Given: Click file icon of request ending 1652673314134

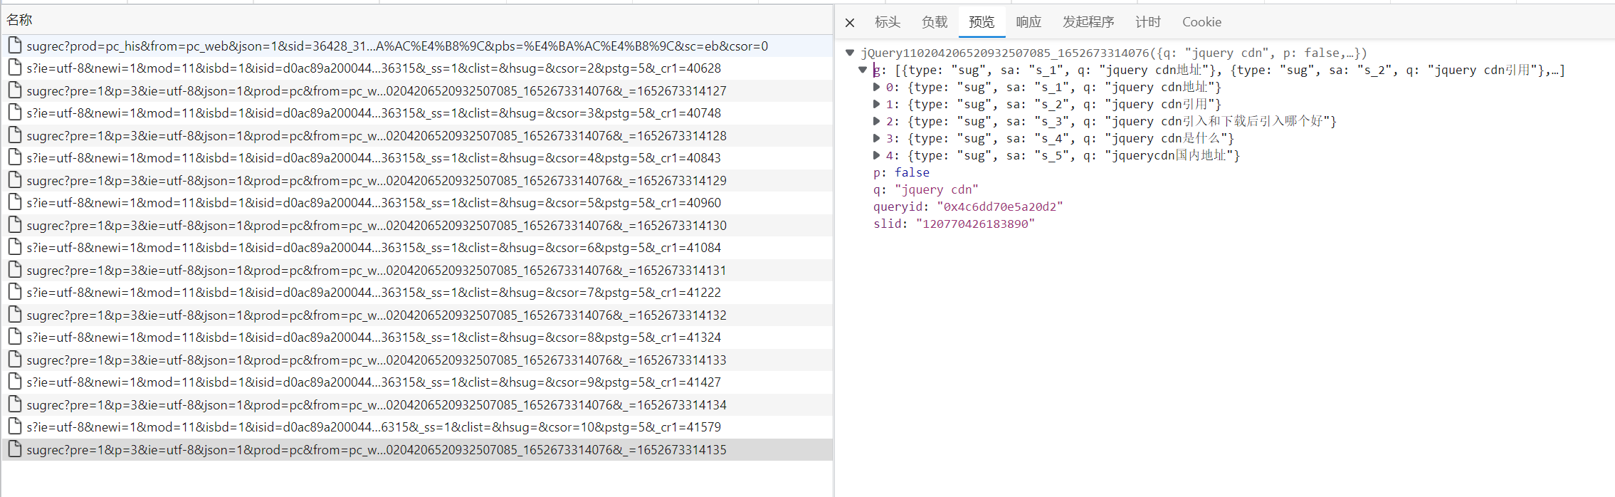Looking at the screenshot, I should (x=14, y=404).
